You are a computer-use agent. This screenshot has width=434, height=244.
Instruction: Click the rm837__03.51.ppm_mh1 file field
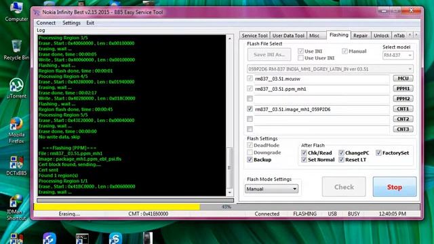(x=321, y=89)
